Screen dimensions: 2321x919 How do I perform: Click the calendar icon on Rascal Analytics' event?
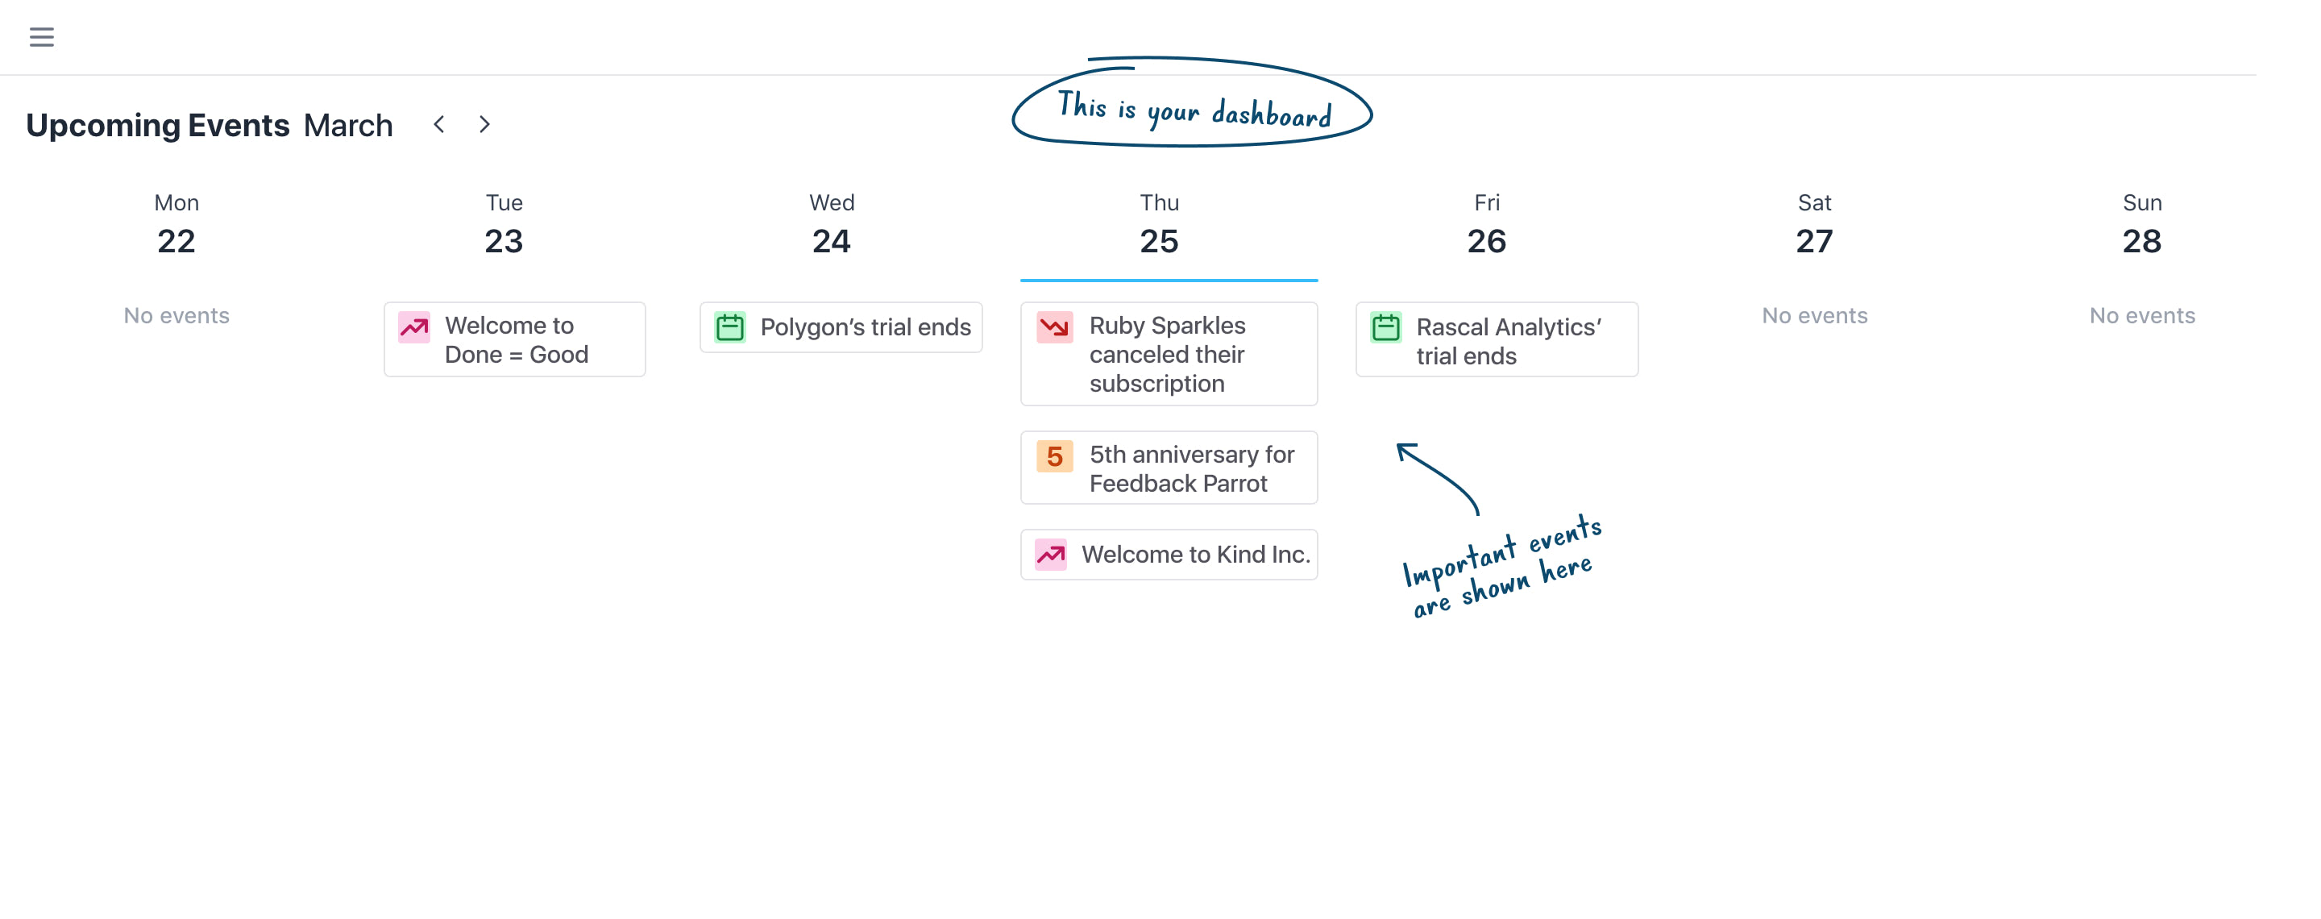click(1386, 327)
